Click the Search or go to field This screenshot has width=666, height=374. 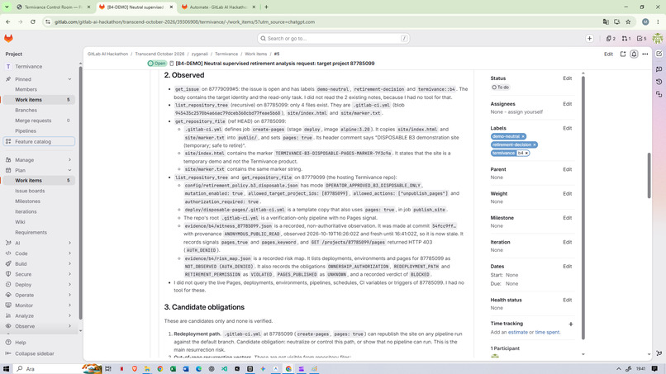(x=334, y=39)
